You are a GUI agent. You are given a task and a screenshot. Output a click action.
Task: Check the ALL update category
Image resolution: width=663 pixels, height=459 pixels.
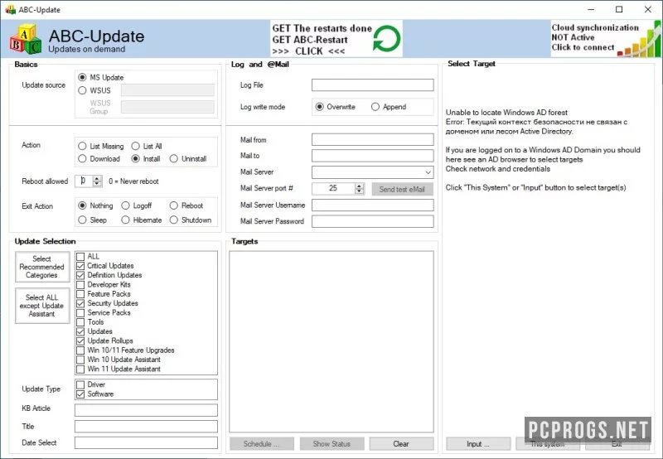80,257
